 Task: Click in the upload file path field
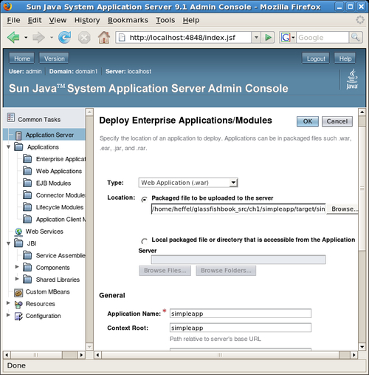pos(238,209)
